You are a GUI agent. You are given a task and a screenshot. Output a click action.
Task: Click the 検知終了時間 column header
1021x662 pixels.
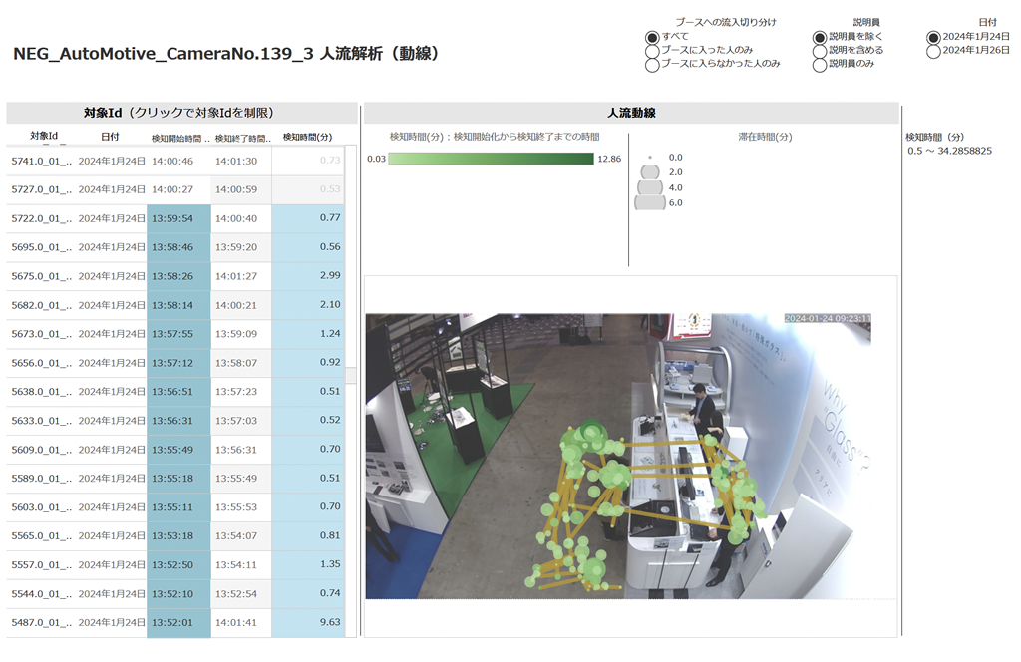(x=242, y=138)
